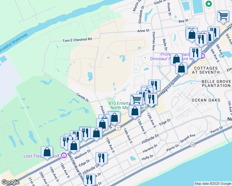Click the Madison Dr road label

pos(83,154)
